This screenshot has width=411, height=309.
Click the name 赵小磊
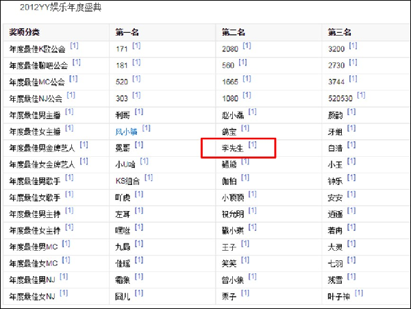(x=233, y=115)
